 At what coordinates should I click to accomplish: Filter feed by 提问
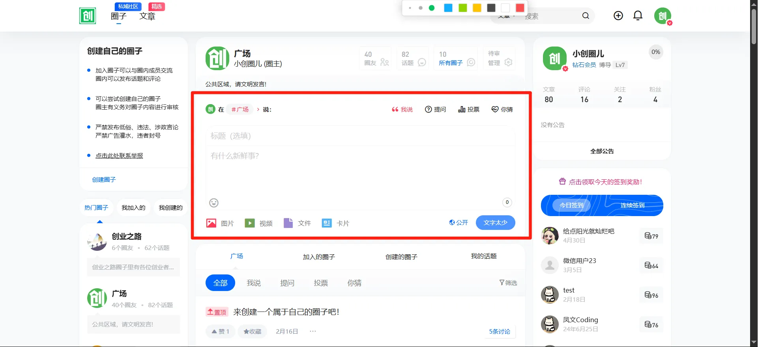tap(287, 283)
